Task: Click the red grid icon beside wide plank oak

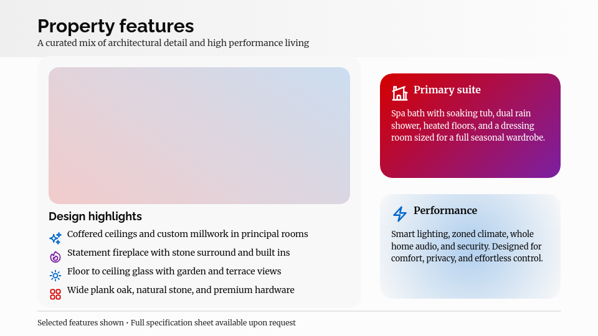Action: 55,294
